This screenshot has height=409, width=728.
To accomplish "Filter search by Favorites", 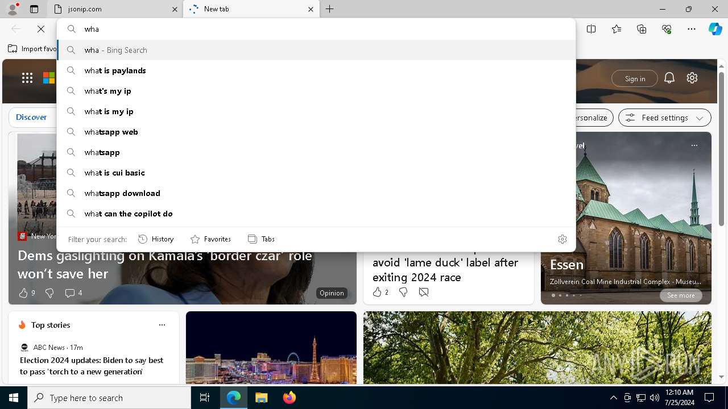I will pyautogui.click(x=210, y=239).
